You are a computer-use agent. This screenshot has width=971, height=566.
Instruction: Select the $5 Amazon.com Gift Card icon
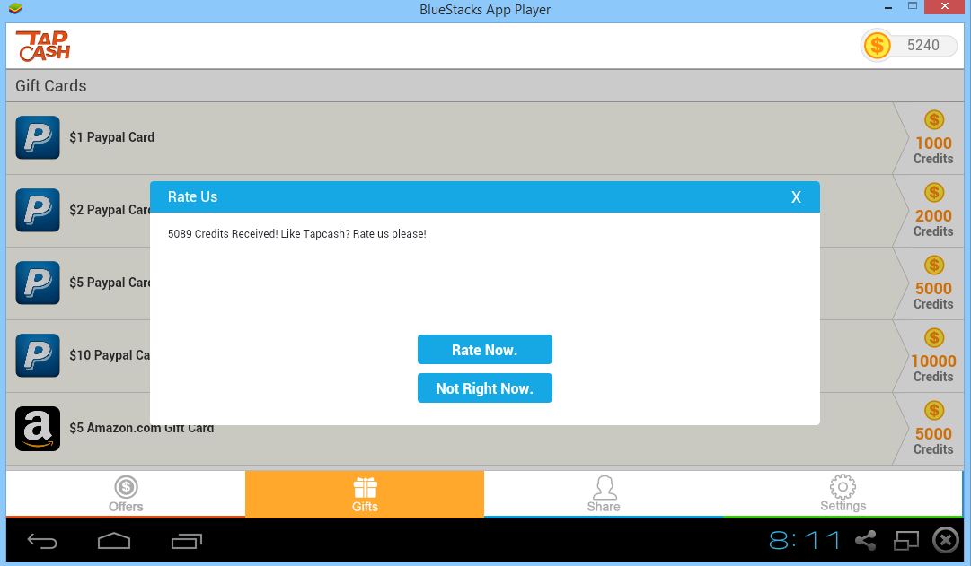[38, 428]
